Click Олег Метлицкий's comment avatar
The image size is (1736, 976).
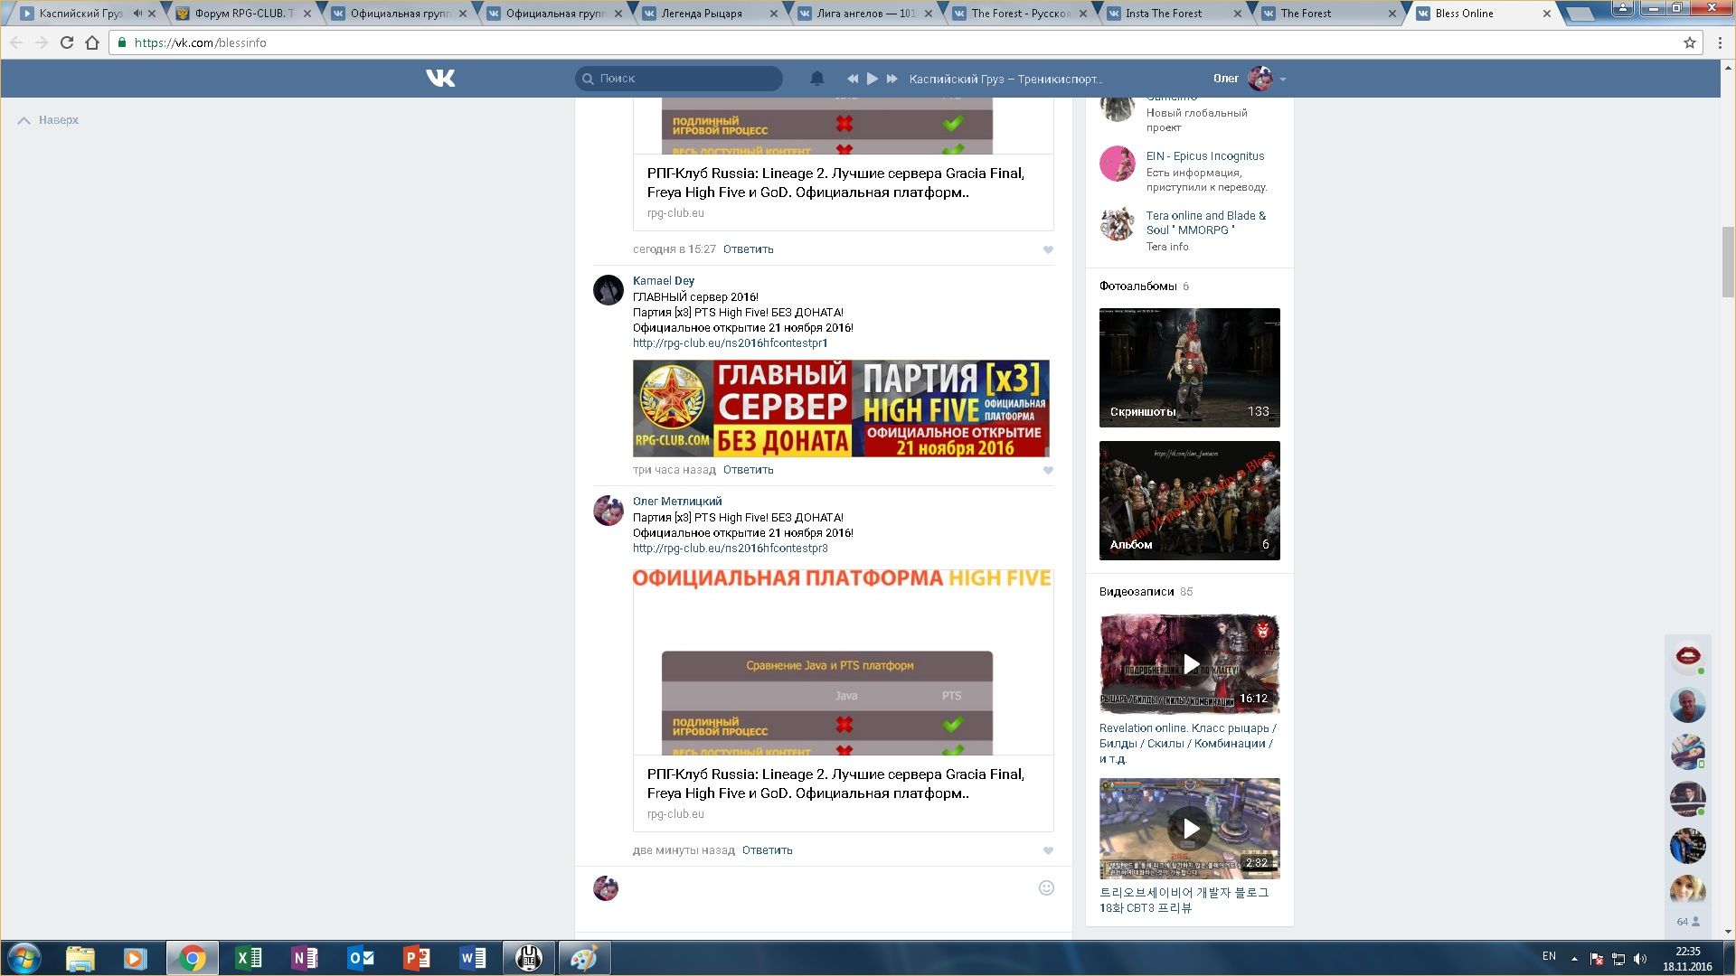(609, 511)
